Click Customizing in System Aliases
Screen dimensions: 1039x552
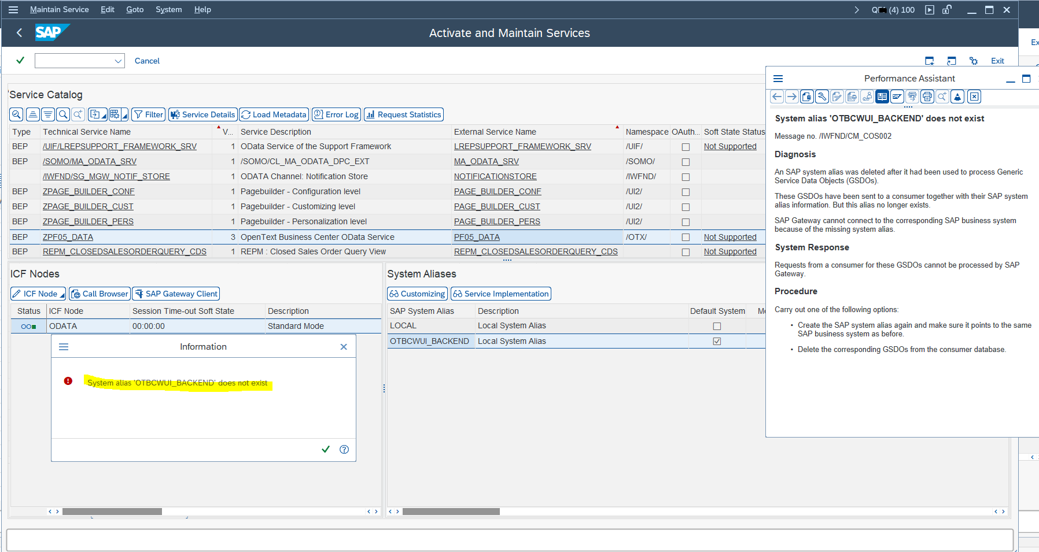tap(417, 294)
